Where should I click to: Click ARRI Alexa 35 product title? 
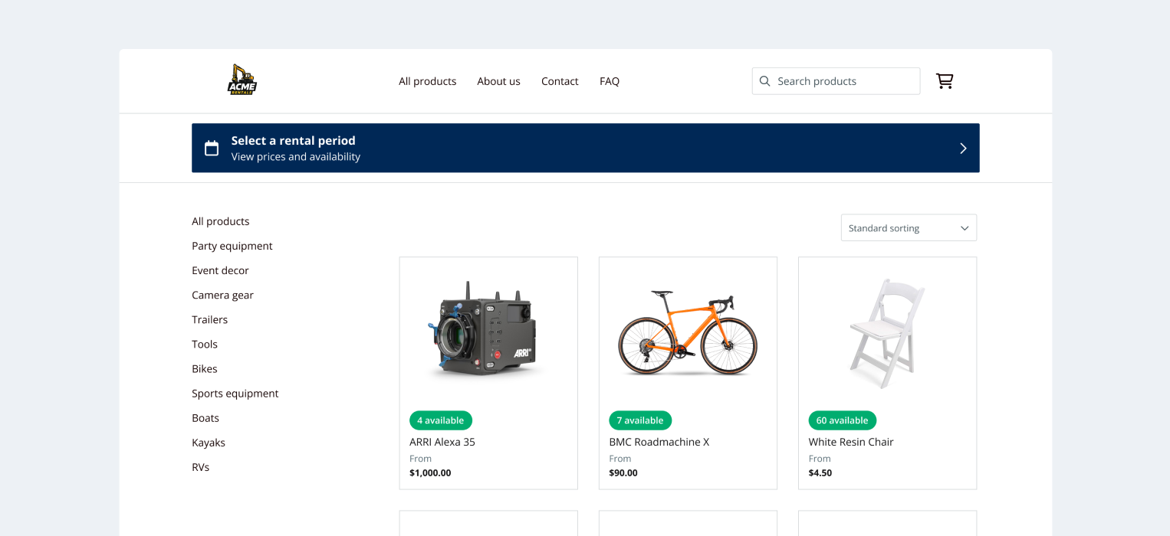[442, 442]
